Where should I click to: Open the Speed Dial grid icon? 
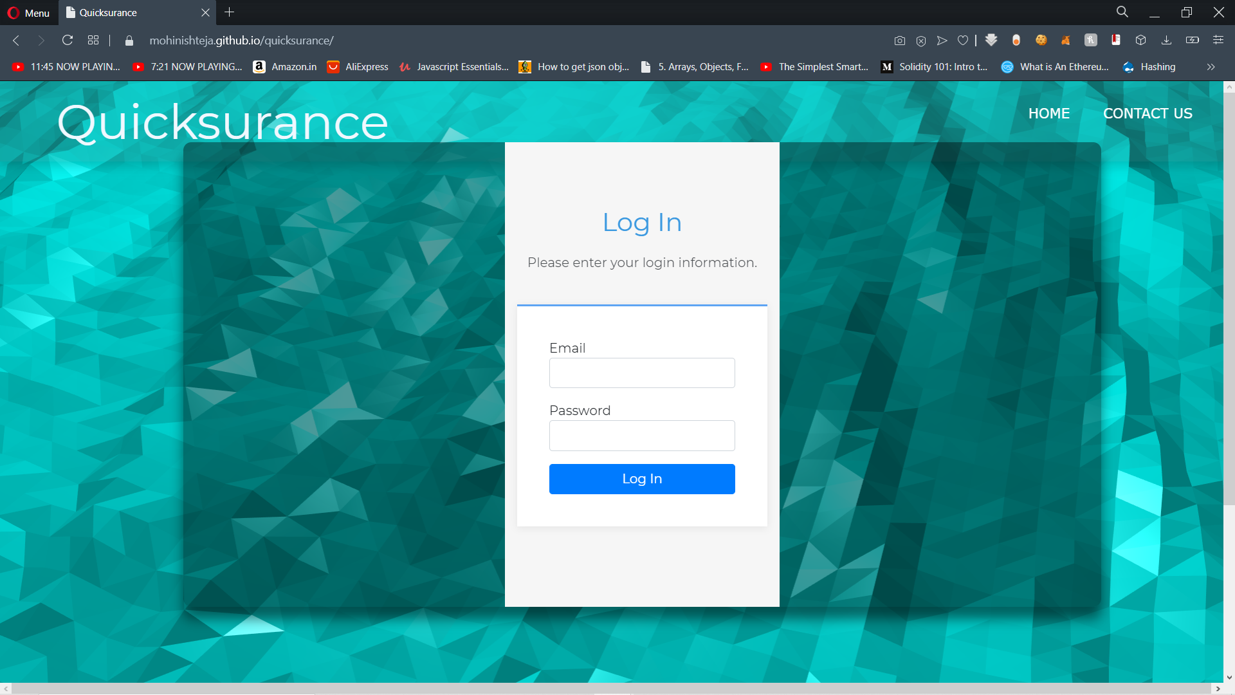pyautogui.click(x=93, y=41)
